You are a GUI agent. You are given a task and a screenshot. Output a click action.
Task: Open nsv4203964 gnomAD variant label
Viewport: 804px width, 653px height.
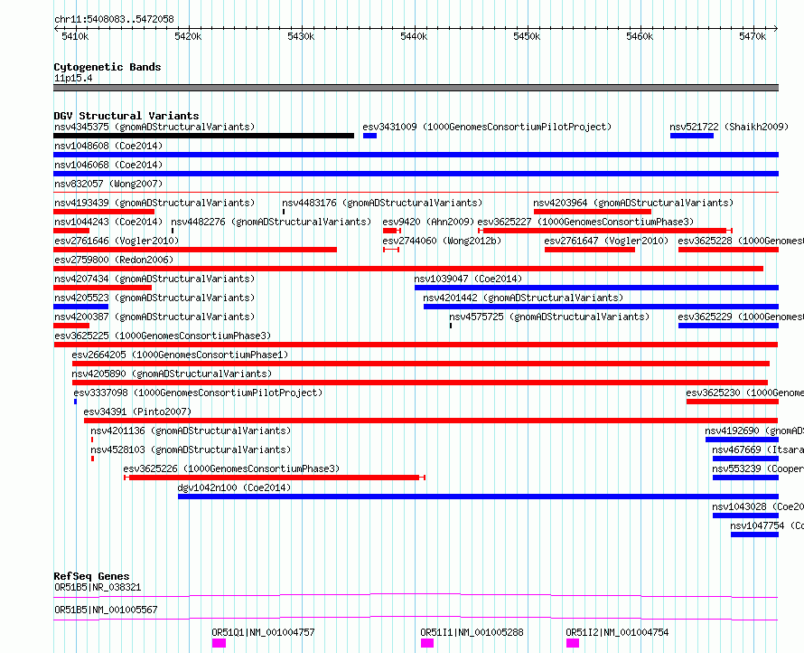coord(633,203)
